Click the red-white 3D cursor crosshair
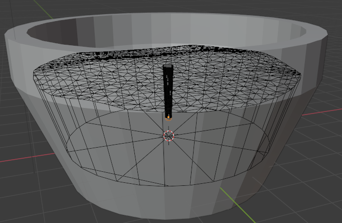 tap(169, 136)
